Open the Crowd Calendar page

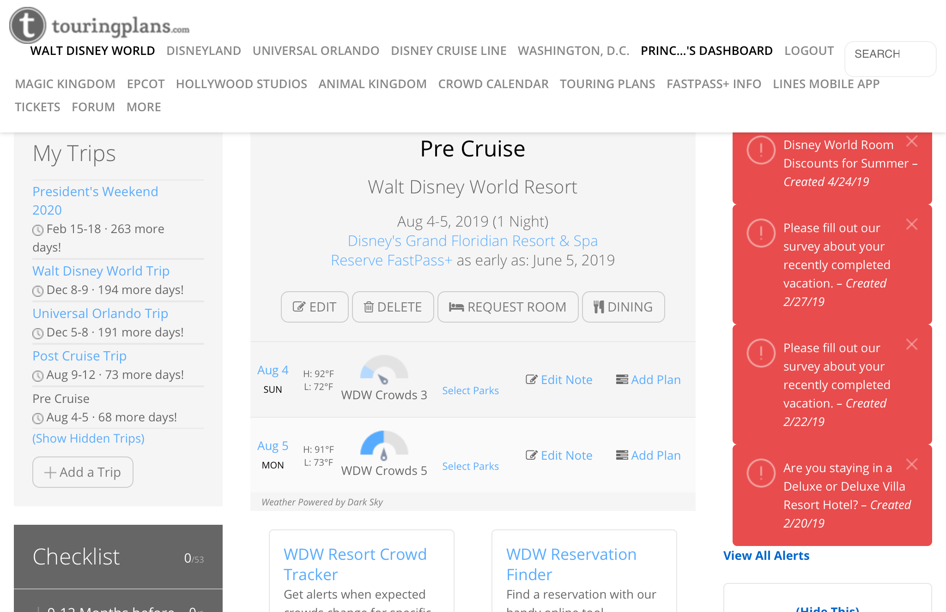(x=493, y=84)
